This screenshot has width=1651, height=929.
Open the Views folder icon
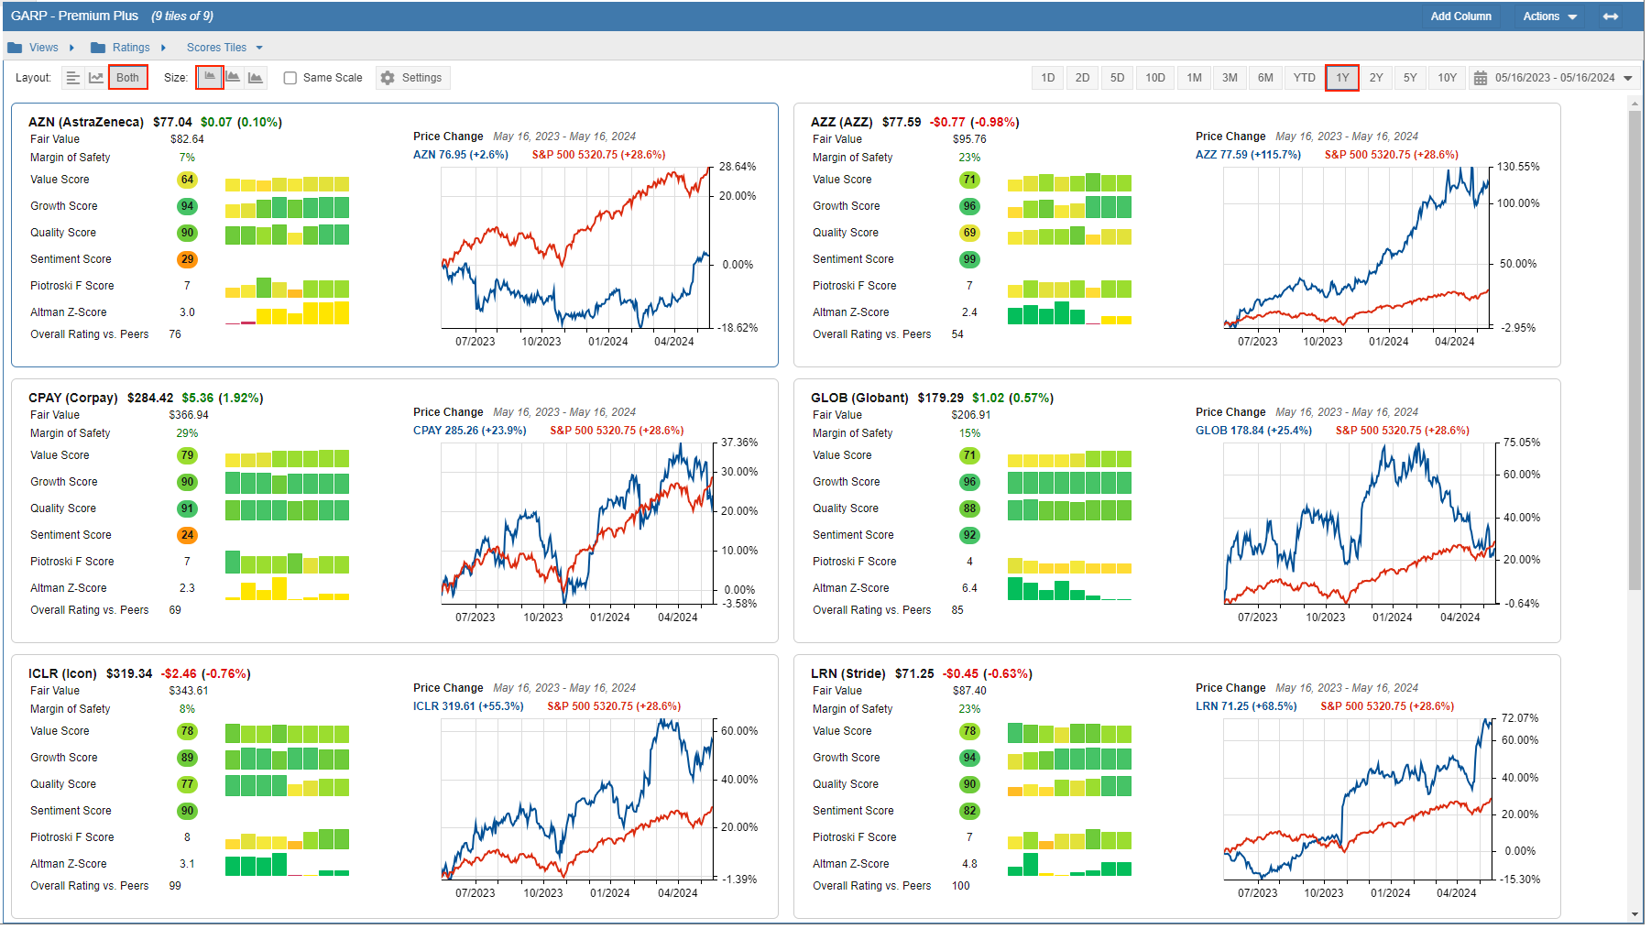[x=15, y=48]
